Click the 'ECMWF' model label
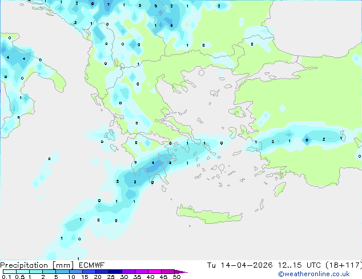 point(91,265)
